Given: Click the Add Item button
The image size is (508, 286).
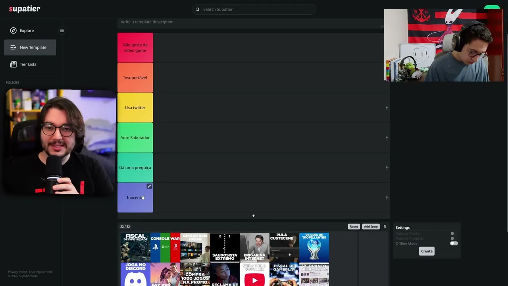Looking at the screenshot, I should coord(371,226).
